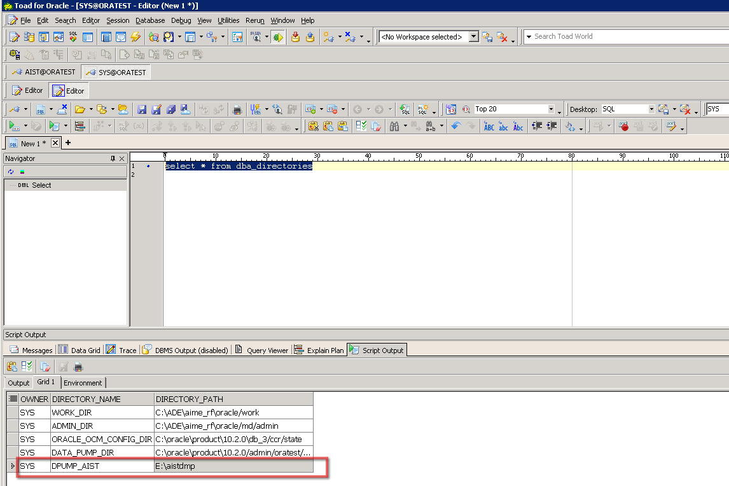Open the Database menu
Viewport: 729px width, 486px height.
(150, 20)
